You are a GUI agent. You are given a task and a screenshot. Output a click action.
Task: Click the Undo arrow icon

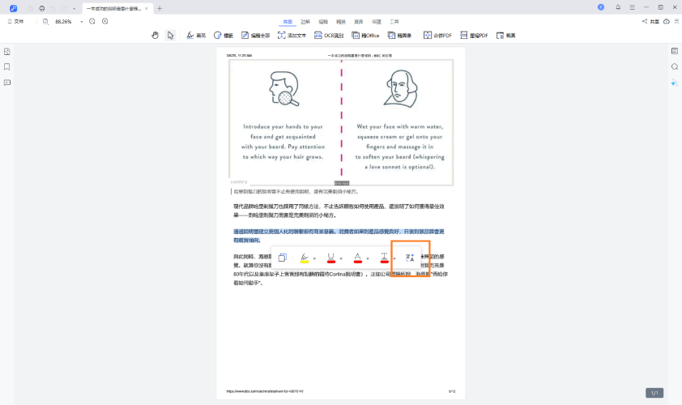click(53, 8)
